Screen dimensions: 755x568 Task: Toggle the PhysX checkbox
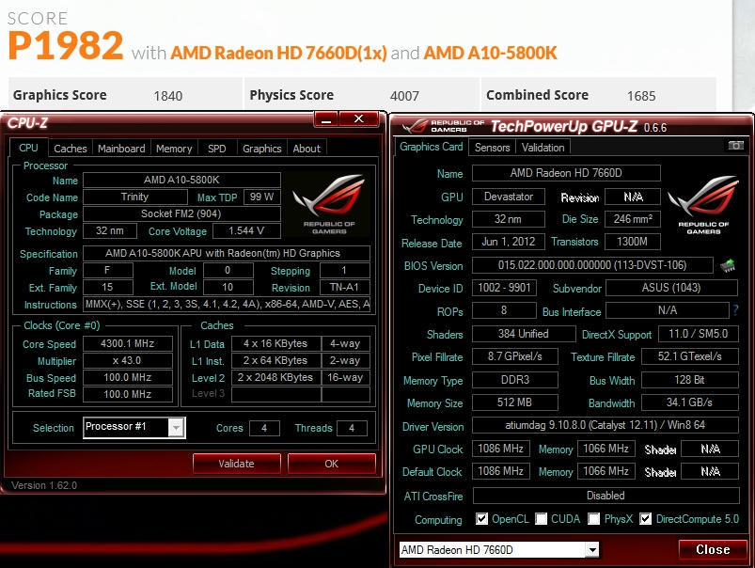[x=594, y=519]
